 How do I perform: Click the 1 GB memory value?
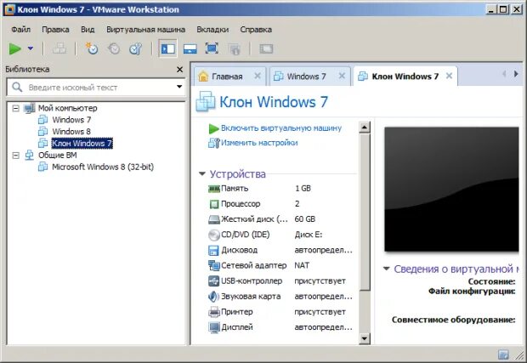pyautogui.click(x=303, y=188)
